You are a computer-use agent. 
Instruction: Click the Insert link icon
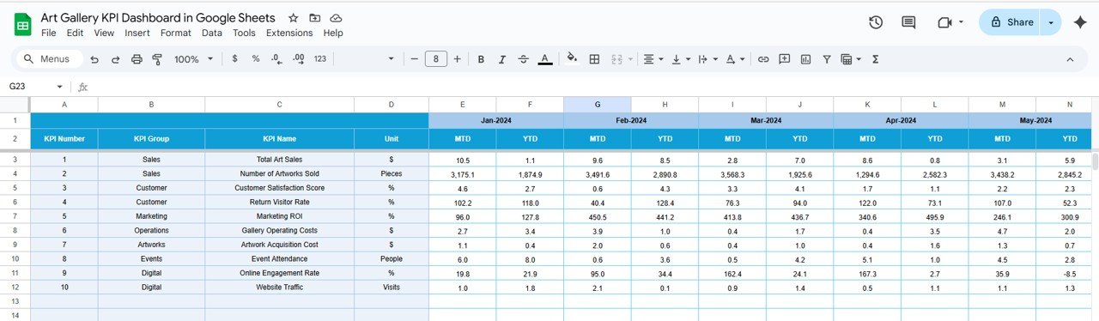click(763, 59)
